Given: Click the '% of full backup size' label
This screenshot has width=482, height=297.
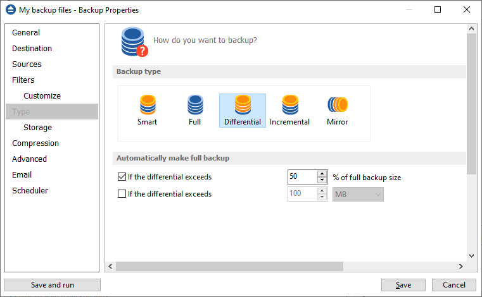Looking at the screenshot, I should pos(367,178).
